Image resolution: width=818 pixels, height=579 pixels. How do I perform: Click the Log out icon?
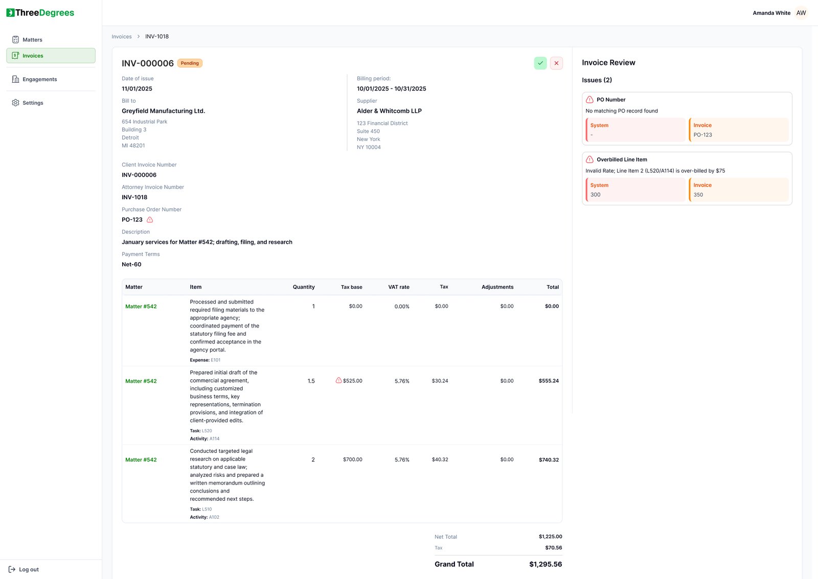point(12,569)
